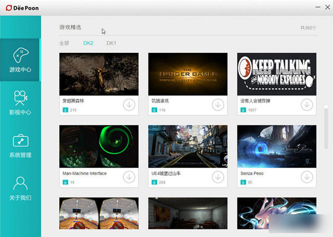Click the 没有人会被炸掉 title text
Image resolution: width=333 pixels, height=237 pixels.
(x=255, y=101)
